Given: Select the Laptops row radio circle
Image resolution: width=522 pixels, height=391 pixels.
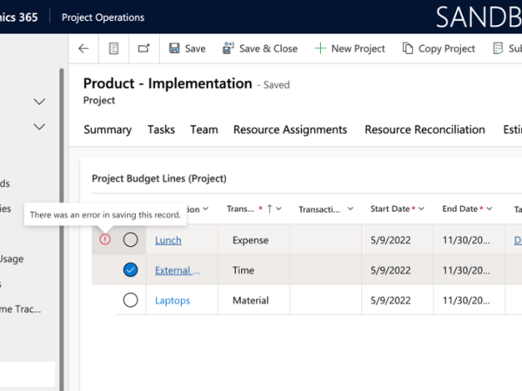Looking at the screenshot, I should tap(130, 300).
